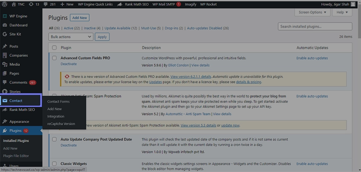The height and width of the screenshot is (172, 361).
Task: Click the Media icon in sidebar
Action: pyautogui.click(x=5, y=64)
